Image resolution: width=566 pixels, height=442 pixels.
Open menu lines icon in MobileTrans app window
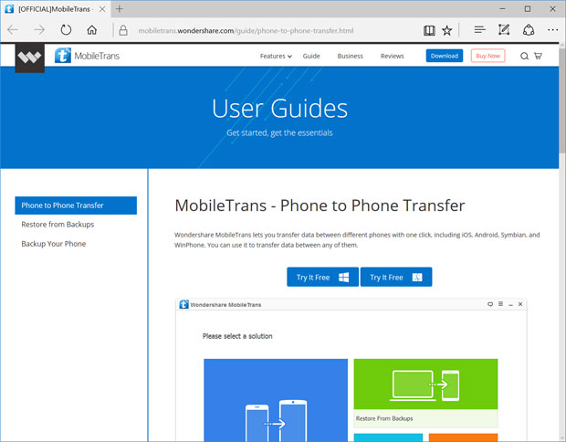(x=500, y=304)
